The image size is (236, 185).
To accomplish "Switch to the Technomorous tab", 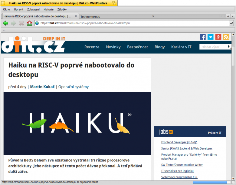I will pos(116,17).
